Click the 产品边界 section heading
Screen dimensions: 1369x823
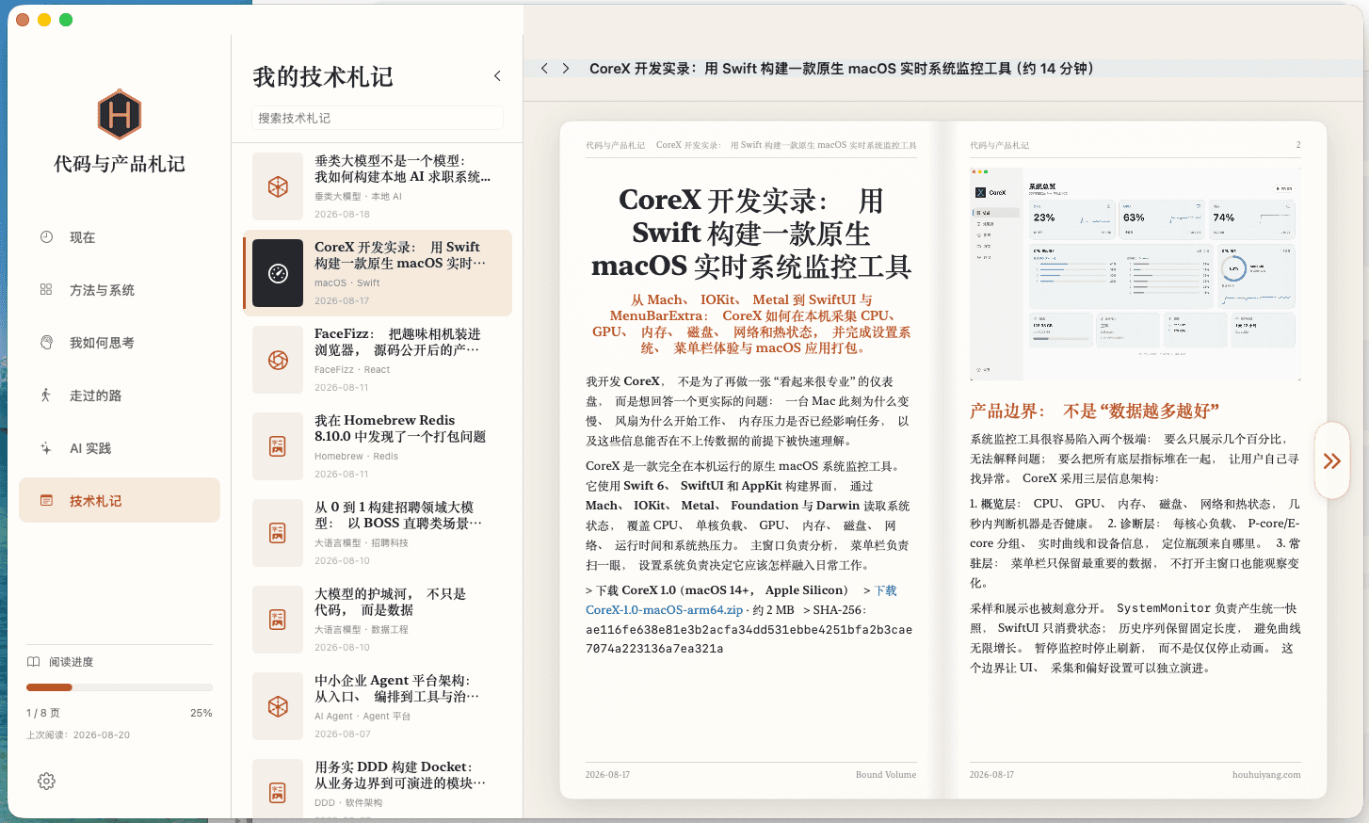1094,411
